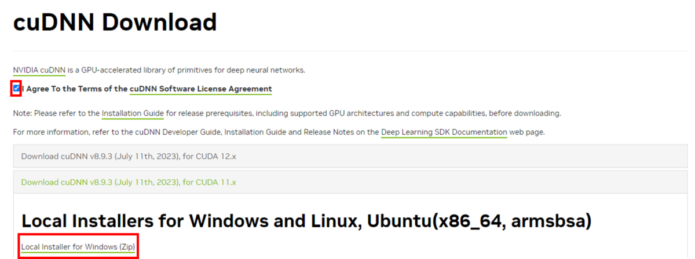
Task: Visit the Deep Learning SDK Documentation link
Action: coord(444,132)
